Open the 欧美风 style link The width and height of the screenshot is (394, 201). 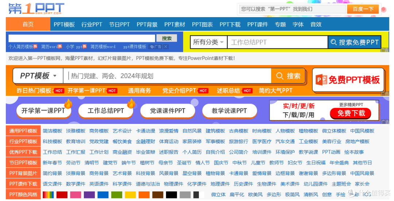(255, 194)
